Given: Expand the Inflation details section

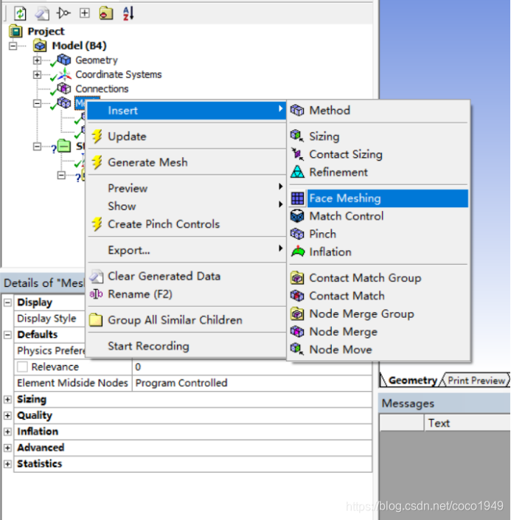Looking at the screenshot, I should pyautogui.click(x=7, y=431).
